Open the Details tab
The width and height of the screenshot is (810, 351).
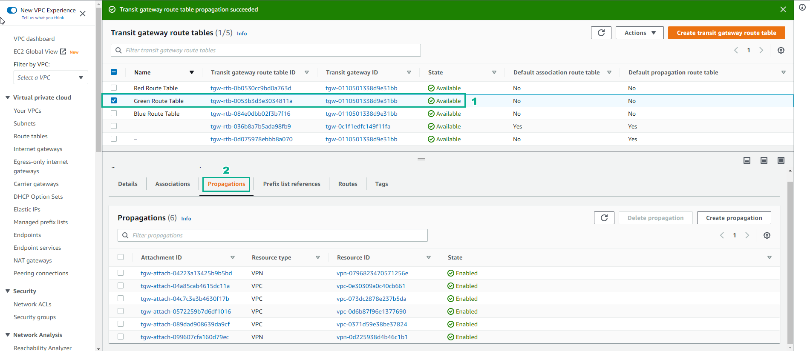(x=128, y=184)
